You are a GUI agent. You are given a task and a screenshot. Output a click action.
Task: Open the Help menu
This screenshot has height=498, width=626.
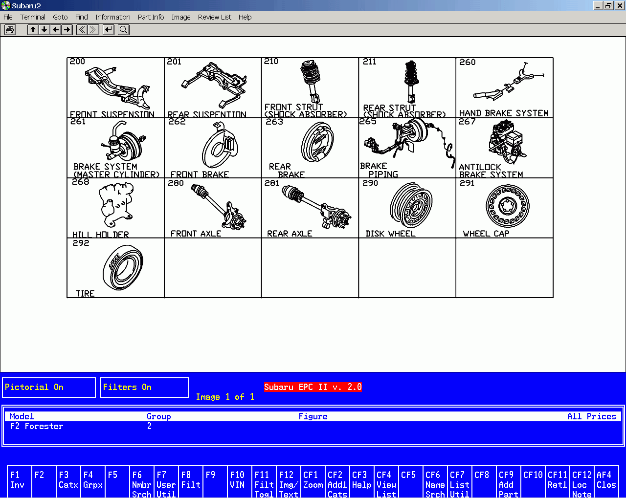click(245, 17)
